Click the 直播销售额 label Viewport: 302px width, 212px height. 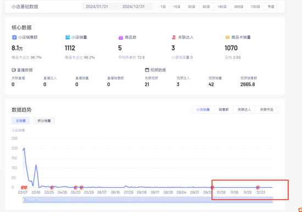point(115,78)
